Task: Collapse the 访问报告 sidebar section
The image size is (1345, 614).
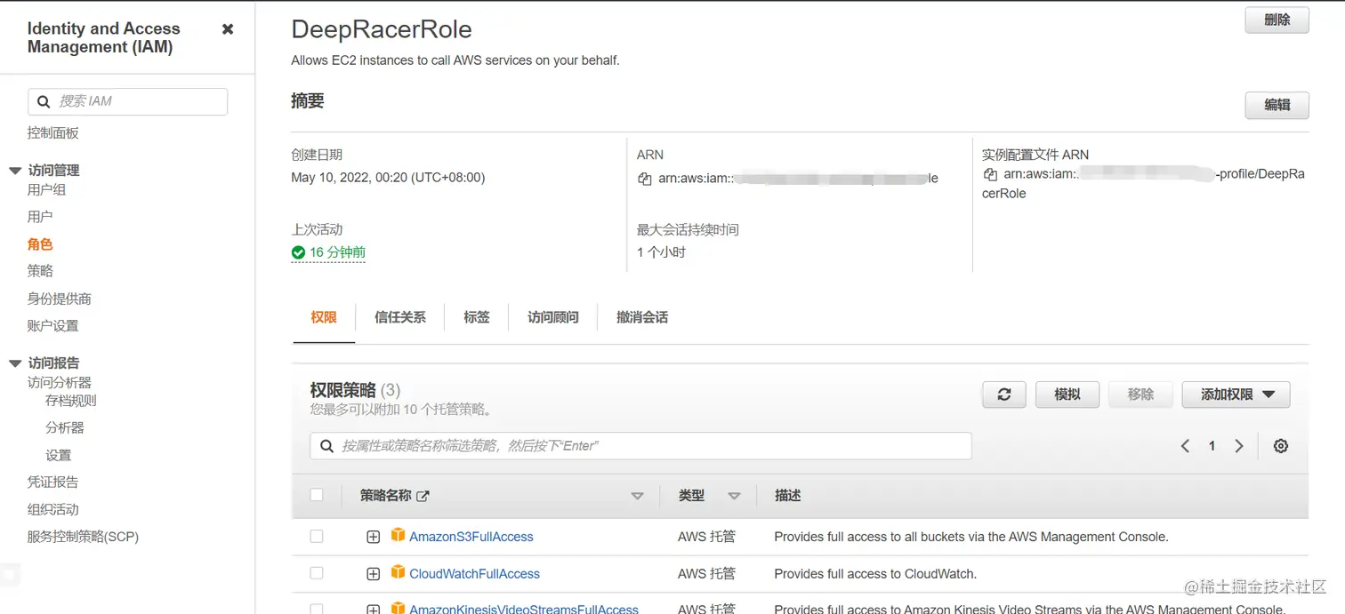Action: pos(15,363)
